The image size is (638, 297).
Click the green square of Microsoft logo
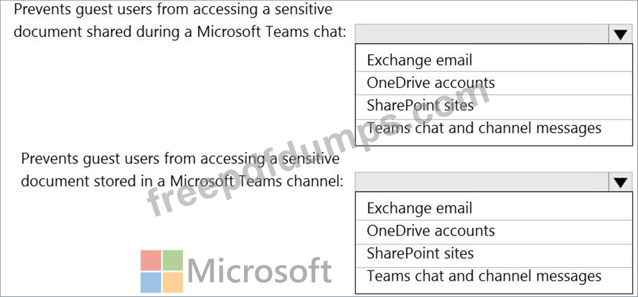(173, 260)
